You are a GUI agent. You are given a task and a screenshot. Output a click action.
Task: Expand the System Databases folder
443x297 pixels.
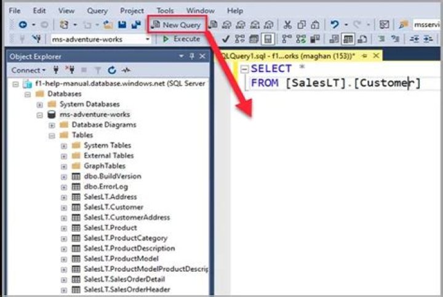[x=39, y=105]
